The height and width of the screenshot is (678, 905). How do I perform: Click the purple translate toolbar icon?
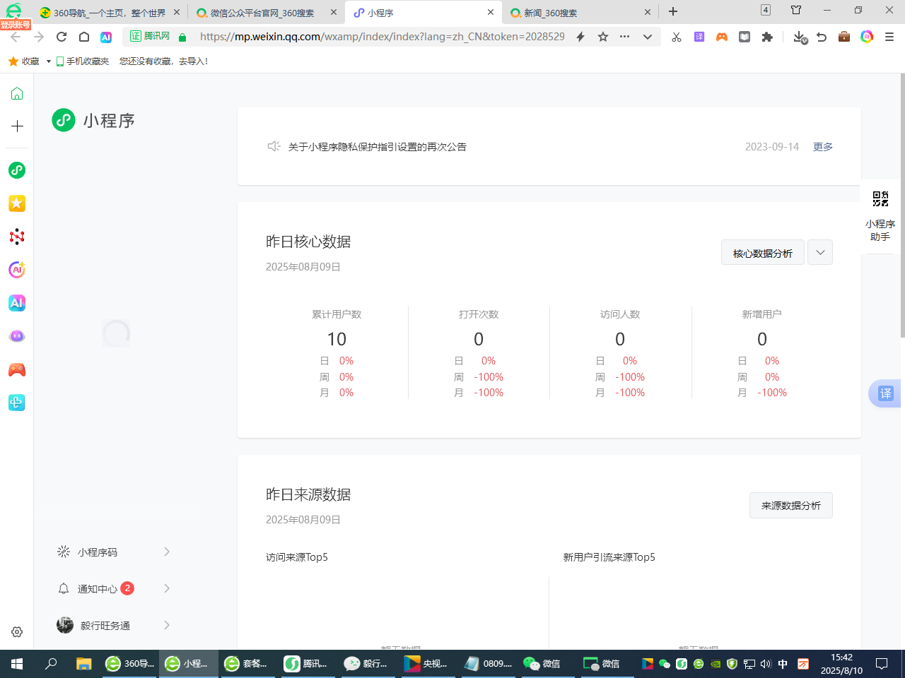click(x=699, y=37)
